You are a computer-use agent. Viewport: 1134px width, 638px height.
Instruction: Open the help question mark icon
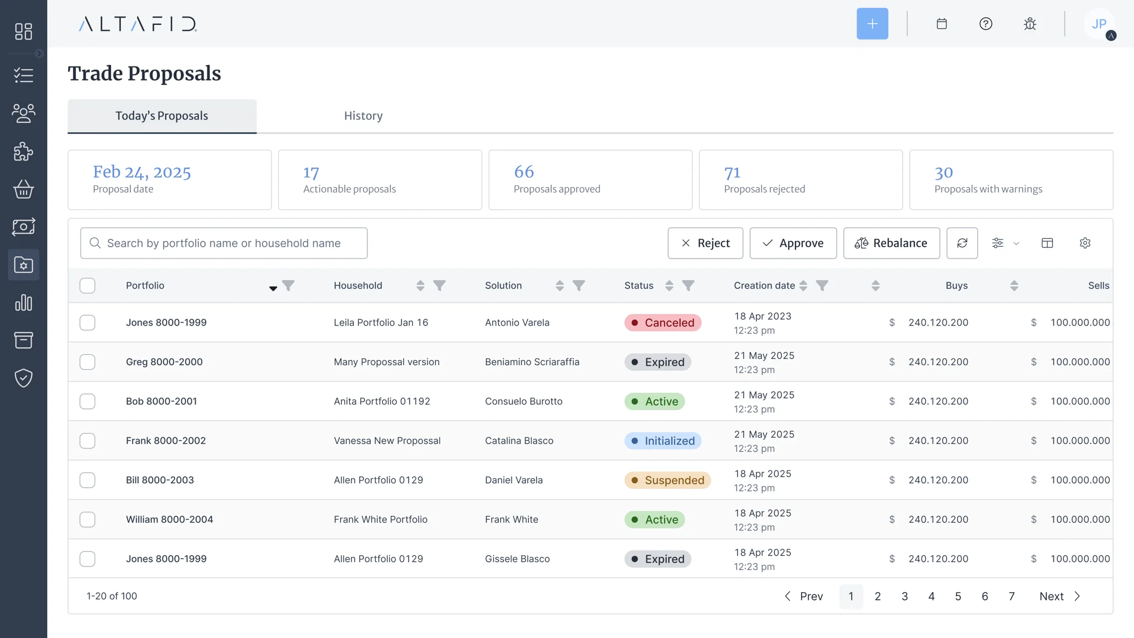[x=986, y=24]
